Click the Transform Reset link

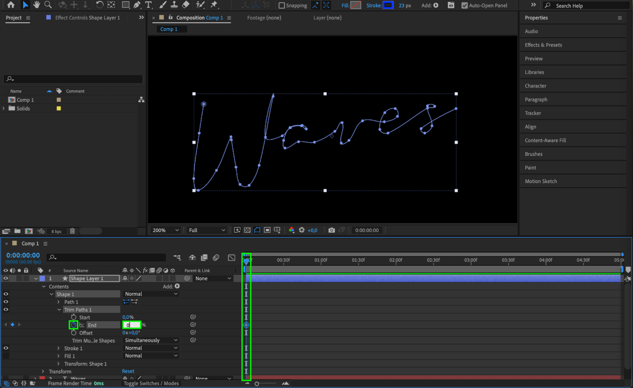pyautogui.click(x=128, y=371)
